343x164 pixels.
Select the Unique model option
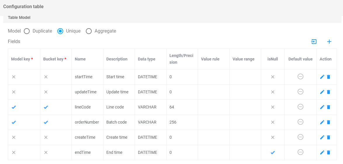click(x=60, y=31)
